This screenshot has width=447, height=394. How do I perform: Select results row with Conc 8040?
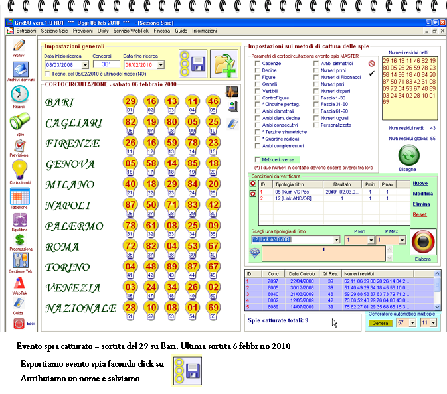tap(339, 294)
